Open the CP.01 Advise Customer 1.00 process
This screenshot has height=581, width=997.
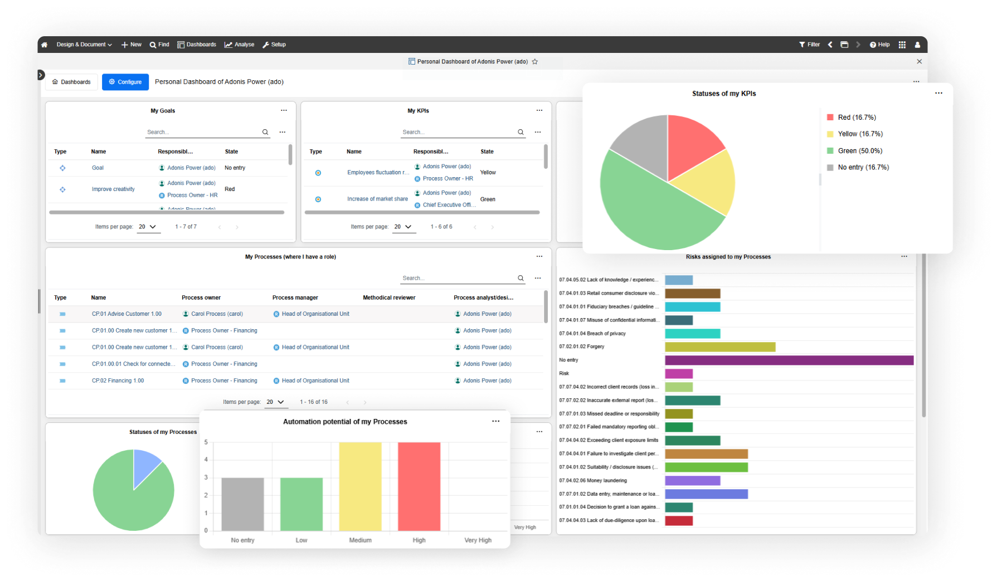click(x=127, y=314)
